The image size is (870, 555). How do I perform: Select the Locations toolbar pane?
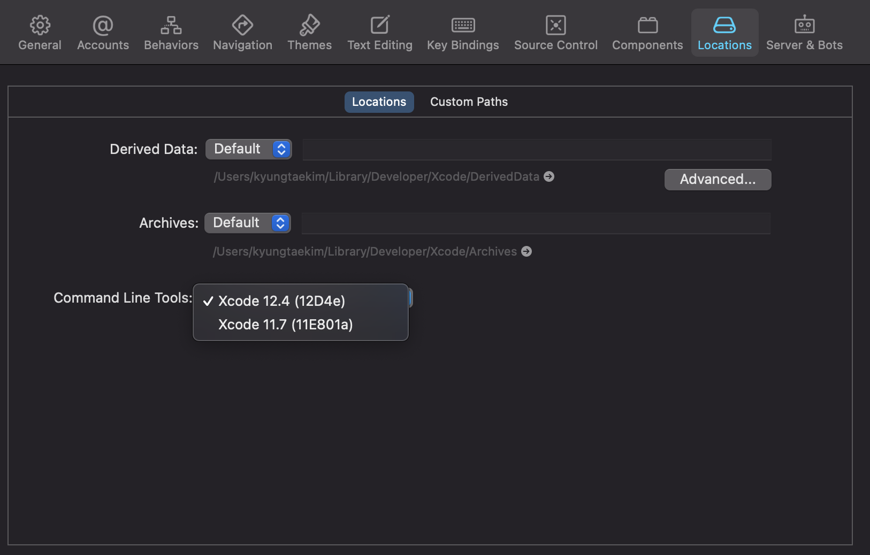tap(724, 33)
